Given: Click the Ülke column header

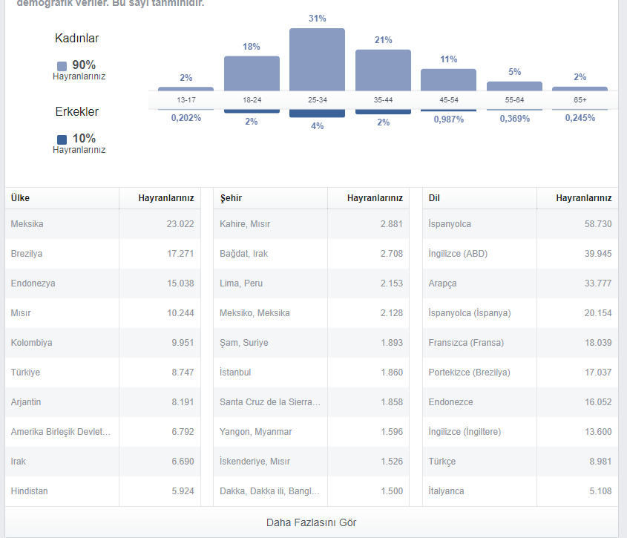Looking at the screenshot, I should [x=20, y=198].
